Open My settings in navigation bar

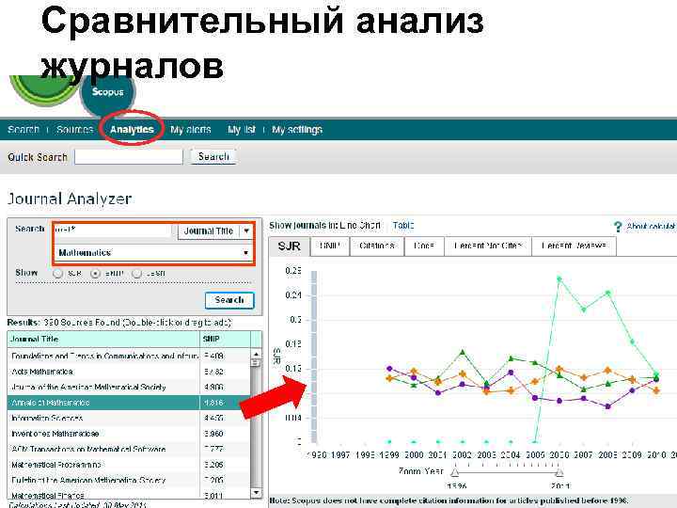pyautogui.click(x=297, y=130)
